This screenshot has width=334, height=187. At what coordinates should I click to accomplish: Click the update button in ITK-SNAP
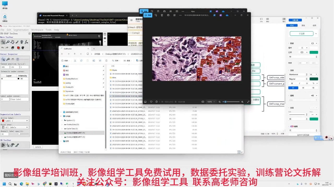point(38,147)
